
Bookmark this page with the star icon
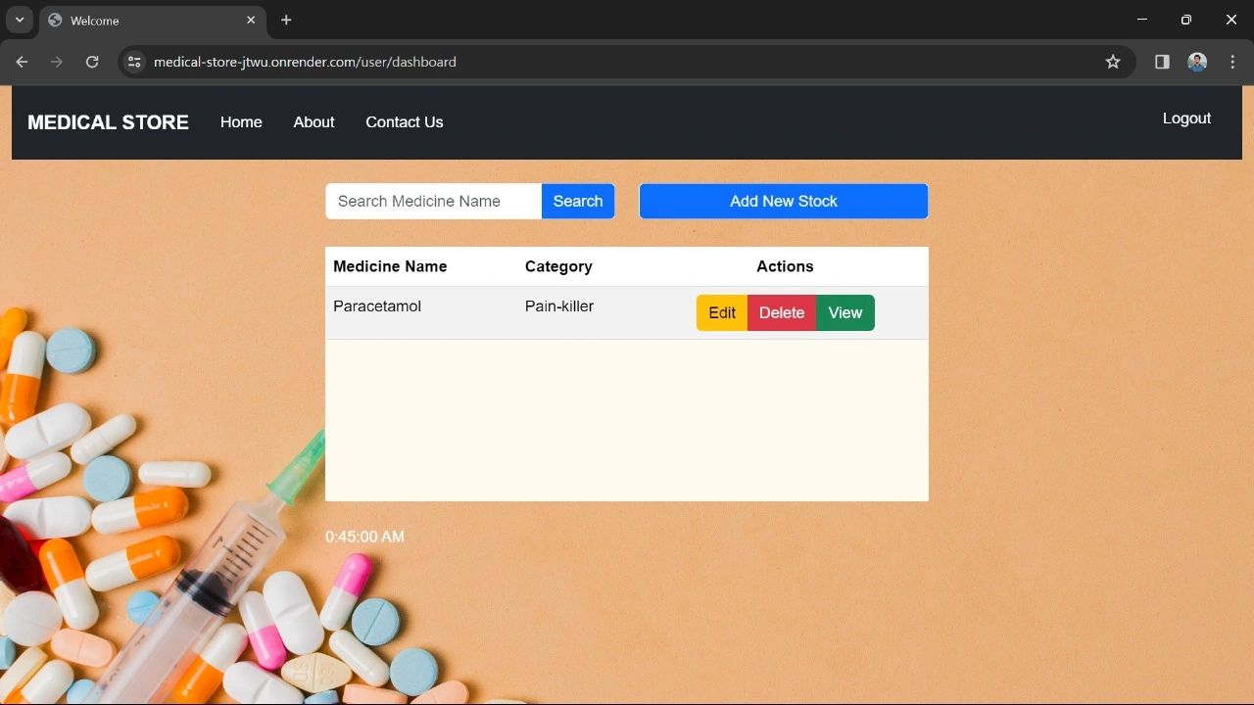click(1113, 62)
